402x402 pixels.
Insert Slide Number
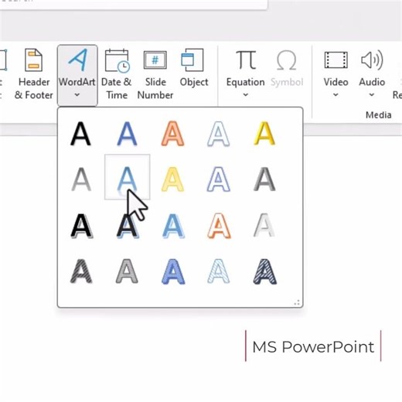[155, 75]
